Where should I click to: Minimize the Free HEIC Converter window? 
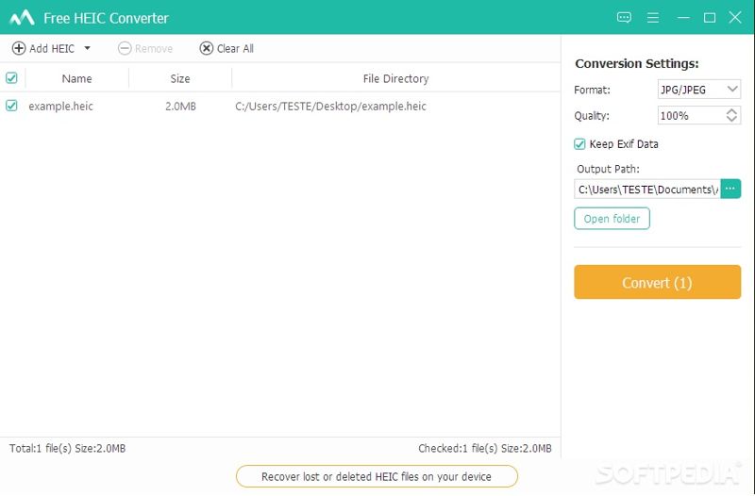(x=683, y=18)
